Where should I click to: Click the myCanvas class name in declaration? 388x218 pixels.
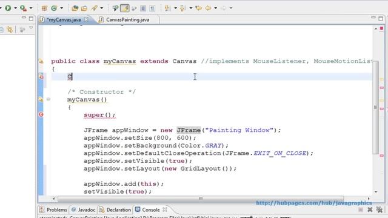pyautogui.click(x=120, y=62)
